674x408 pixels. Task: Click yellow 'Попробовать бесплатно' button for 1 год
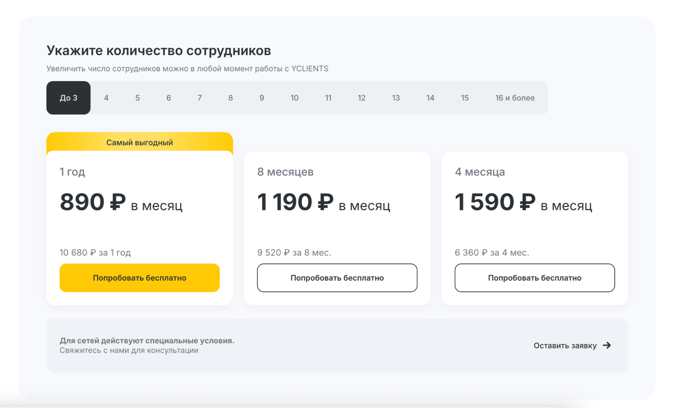point(140,278)
